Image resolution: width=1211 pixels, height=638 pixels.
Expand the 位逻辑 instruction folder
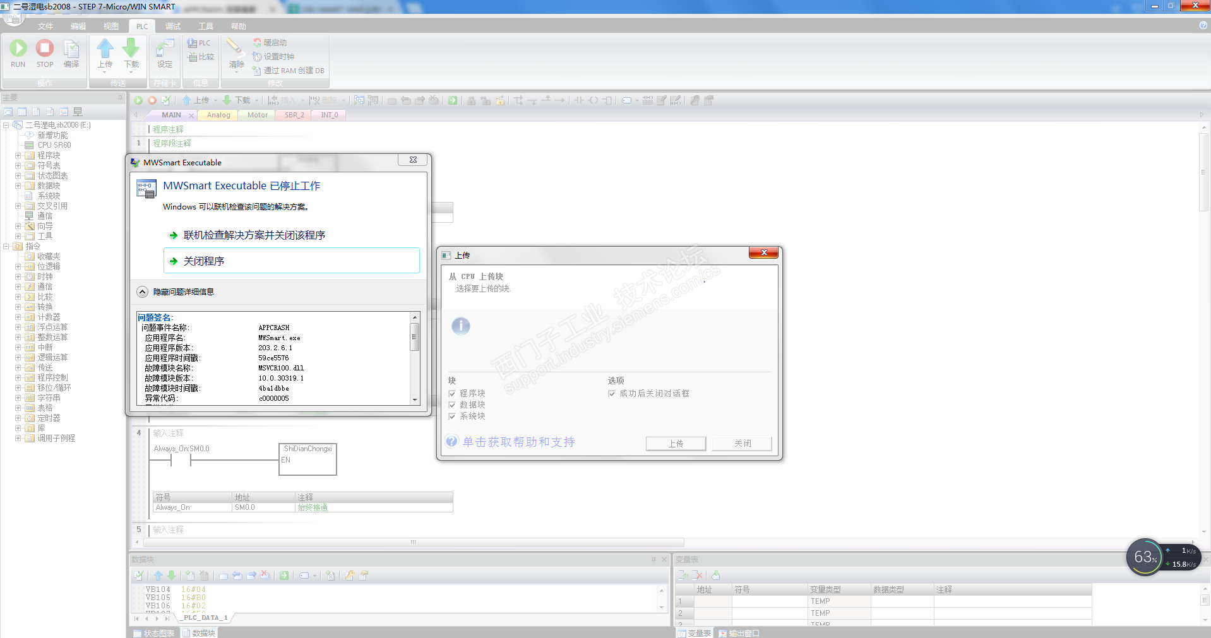click(18, 266)
